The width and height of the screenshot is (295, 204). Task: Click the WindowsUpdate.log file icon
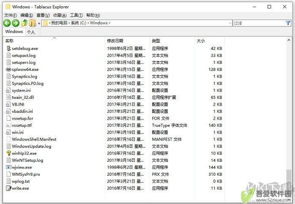pos(8,146)
